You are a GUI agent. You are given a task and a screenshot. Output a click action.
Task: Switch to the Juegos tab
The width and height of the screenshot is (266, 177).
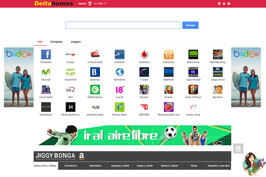click(x=75, y=42)
